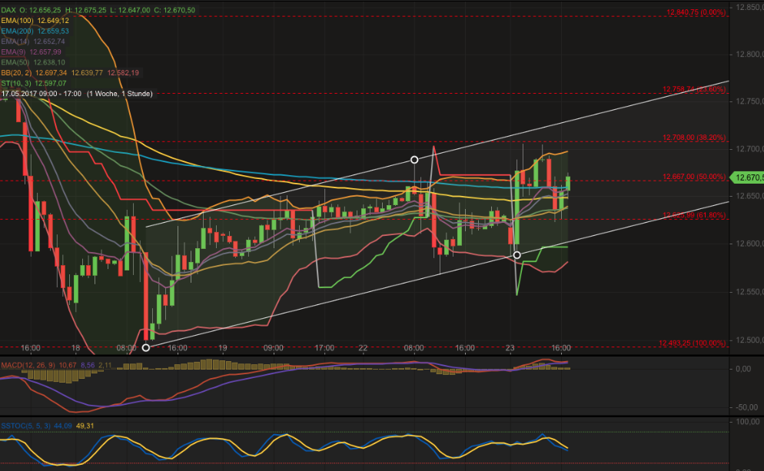This screenshot has height=471, width=764.
Task: Click price axis label 12.750
Action: tap(749, 101)
